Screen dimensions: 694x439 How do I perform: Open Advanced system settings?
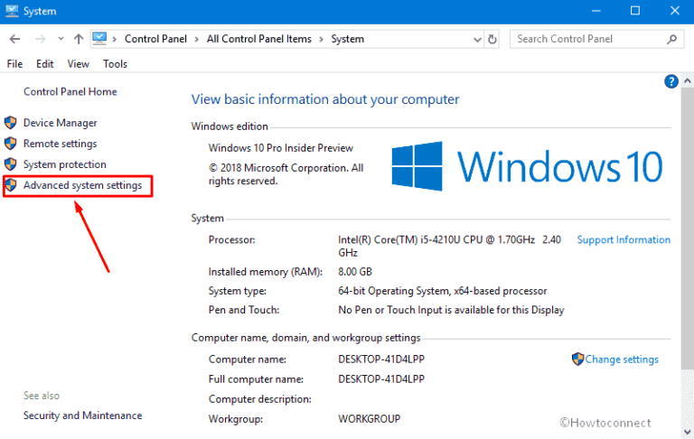coord(83,185)
